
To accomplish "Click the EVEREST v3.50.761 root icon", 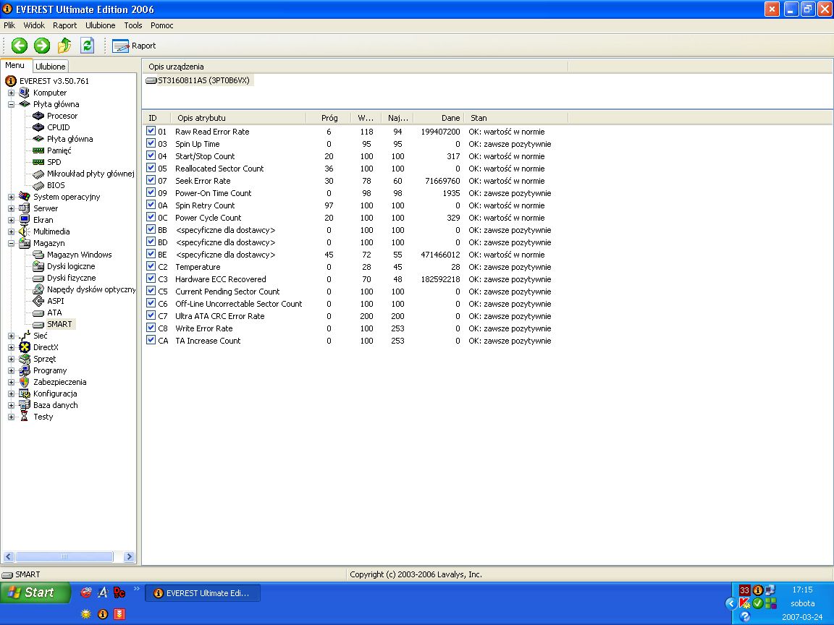I will tap(11, 81).
